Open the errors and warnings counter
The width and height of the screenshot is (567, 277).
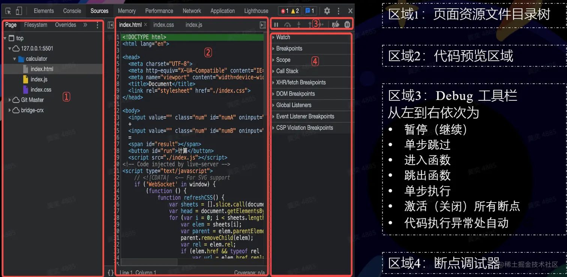click(291, 11)
